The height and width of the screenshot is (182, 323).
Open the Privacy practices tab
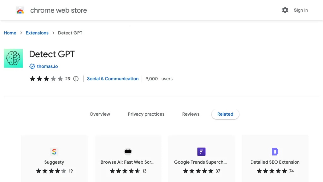click(146, 114)
